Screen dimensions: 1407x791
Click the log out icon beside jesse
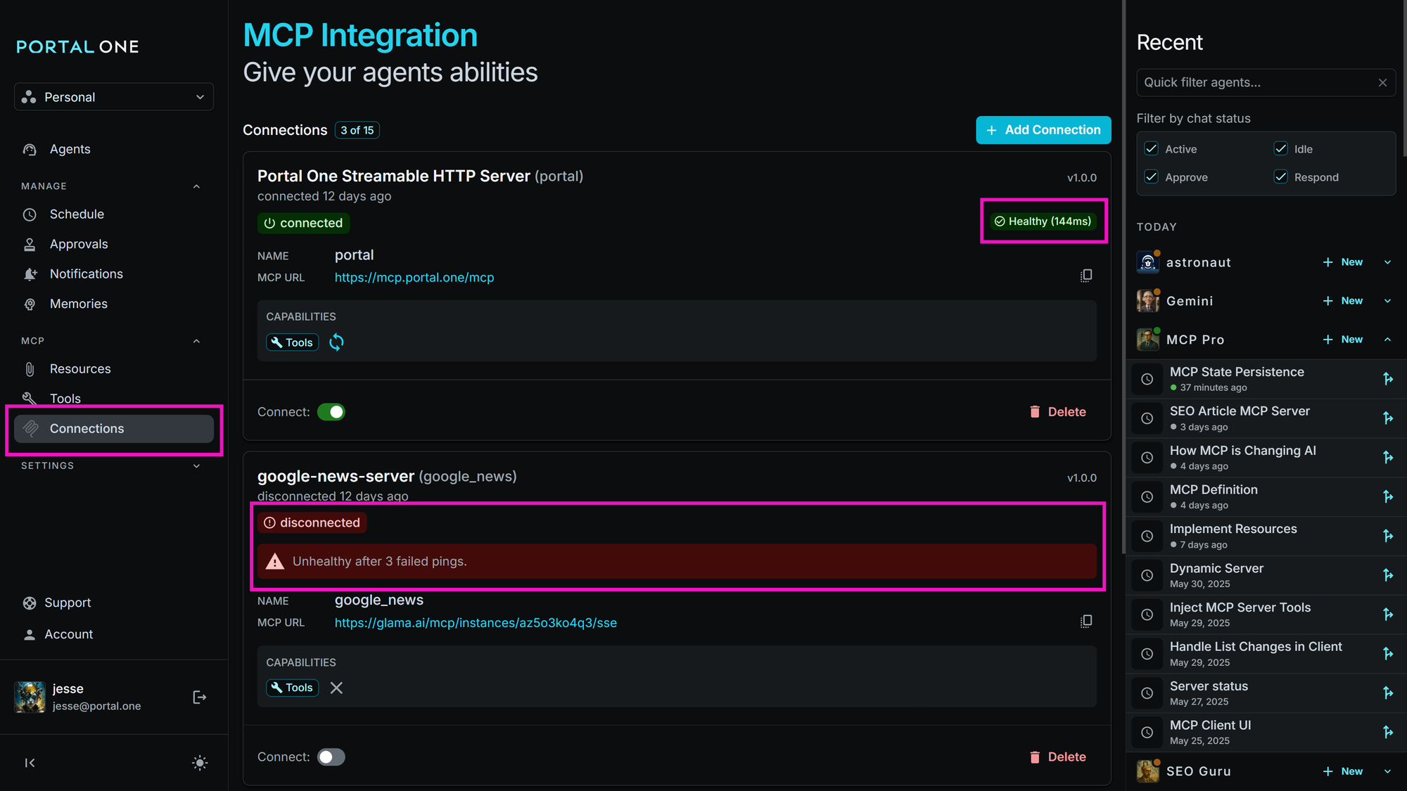pyautogui.click(x=200, y=697)
